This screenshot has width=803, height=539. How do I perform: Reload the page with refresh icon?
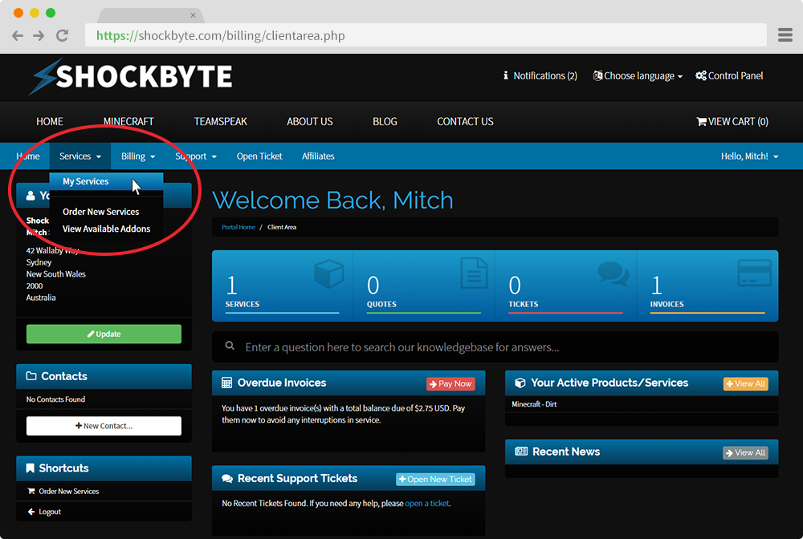coord(62,35)
